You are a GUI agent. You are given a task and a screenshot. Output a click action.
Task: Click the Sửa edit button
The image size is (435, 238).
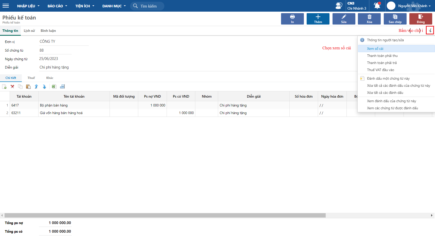[344, 19]
